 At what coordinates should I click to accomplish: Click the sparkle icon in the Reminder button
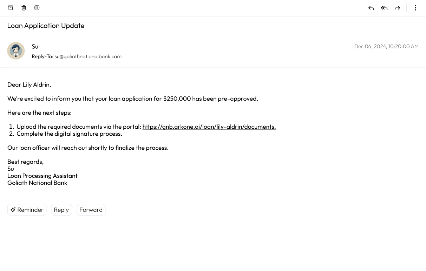point(13,210)
